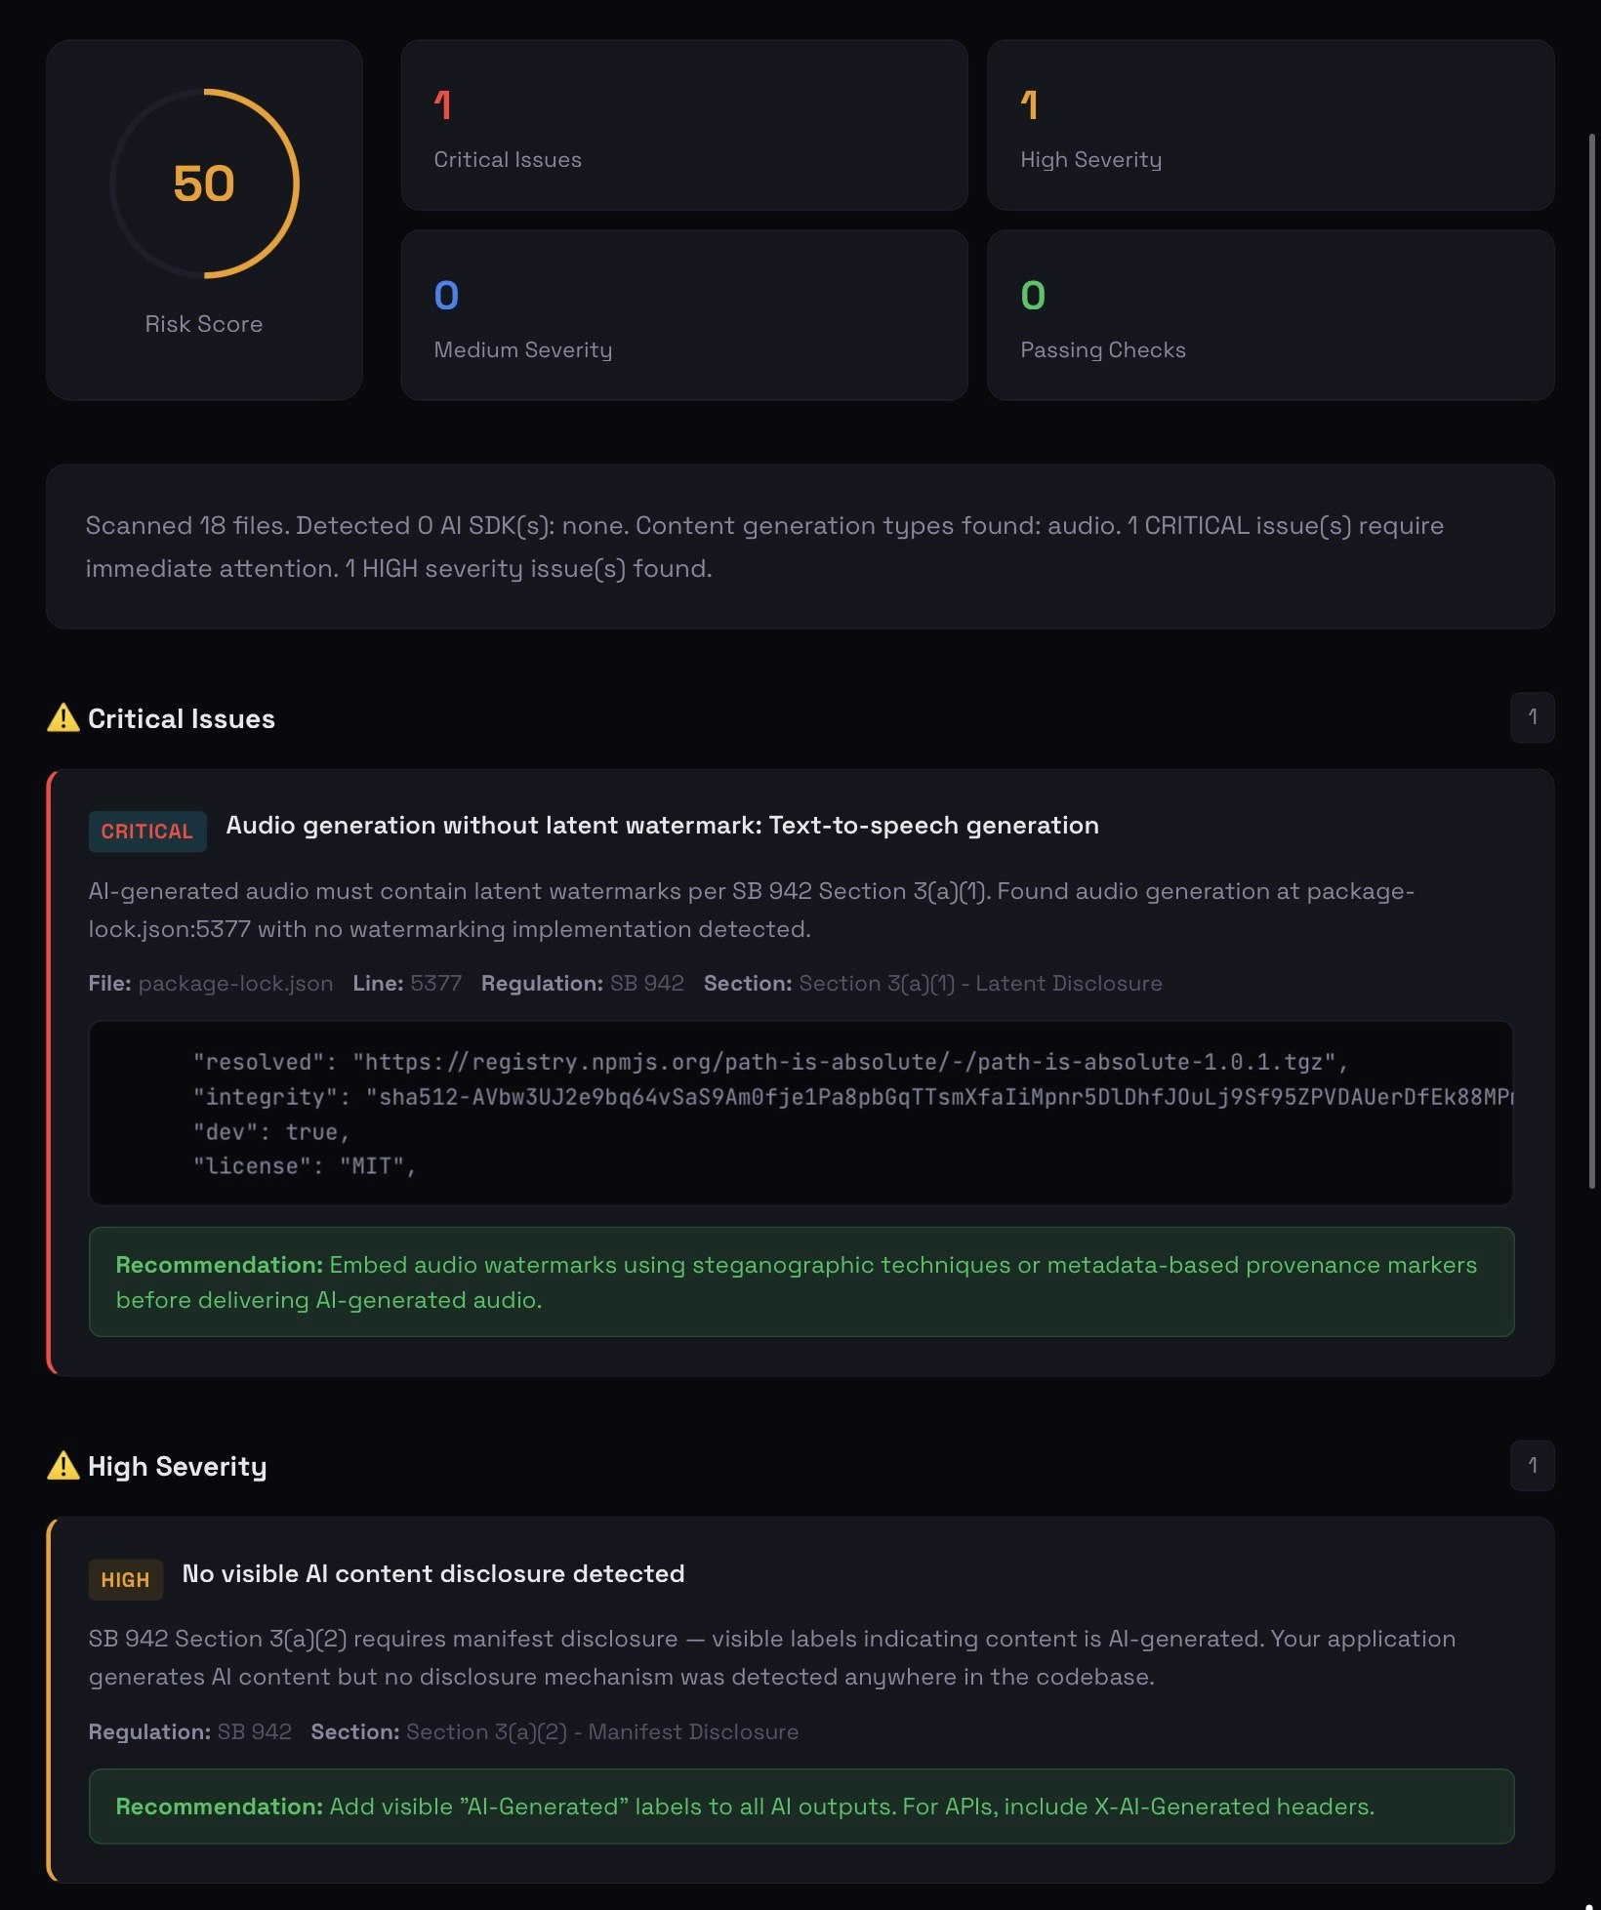Open the Critical Issues summary card
This screenshot has height=1910, width=1601.
pyautogui.click(x=683, y=125)
